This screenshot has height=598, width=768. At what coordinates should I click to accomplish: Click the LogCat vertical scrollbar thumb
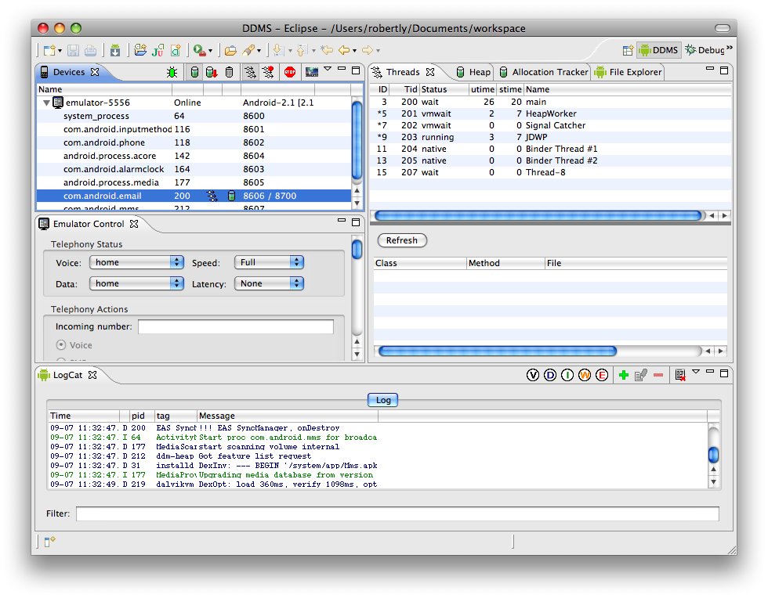713,455
